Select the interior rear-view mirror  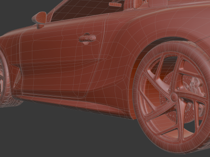(x=115, y=4)
